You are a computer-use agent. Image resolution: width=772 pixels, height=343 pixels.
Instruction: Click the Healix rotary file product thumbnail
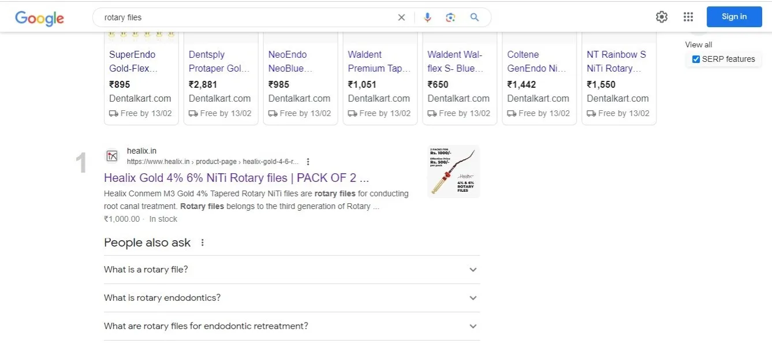click(453, 171)
